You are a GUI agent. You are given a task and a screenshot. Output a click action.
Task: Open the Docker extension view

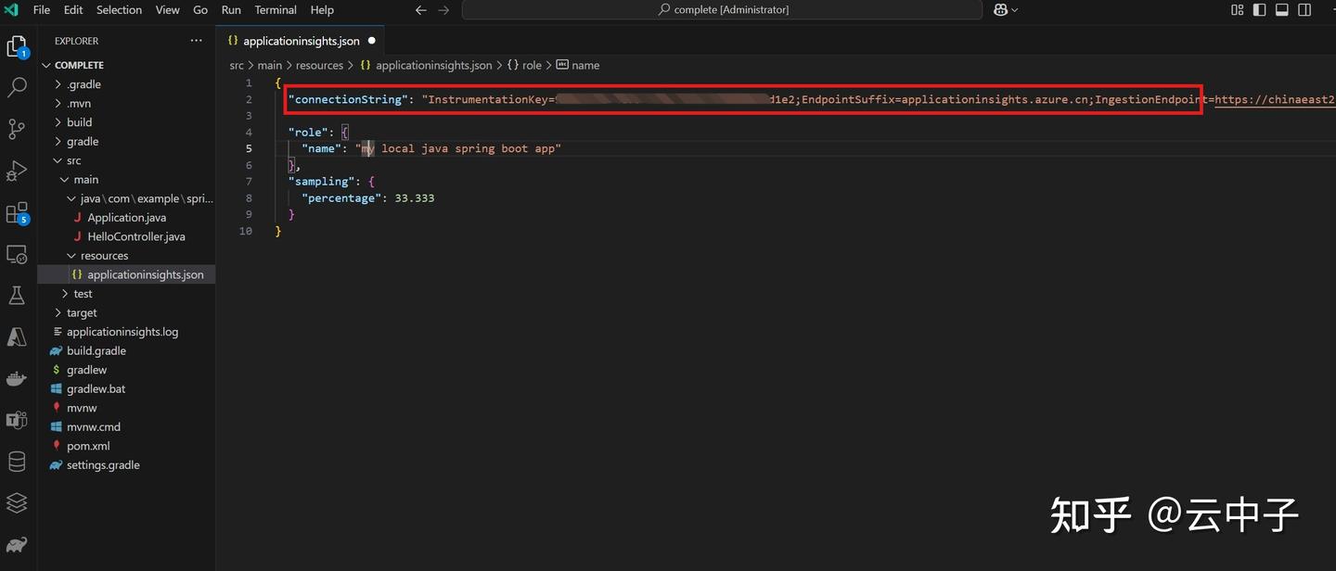click(17, 377)
